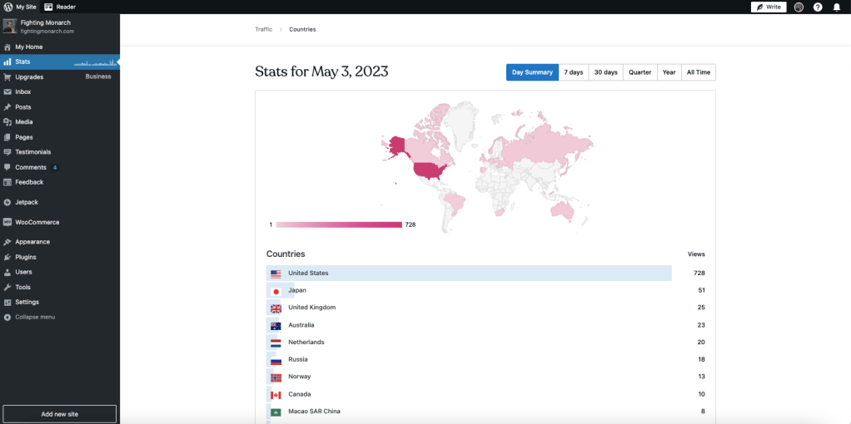Open user profile avatar in top bar

pos(799,7)
